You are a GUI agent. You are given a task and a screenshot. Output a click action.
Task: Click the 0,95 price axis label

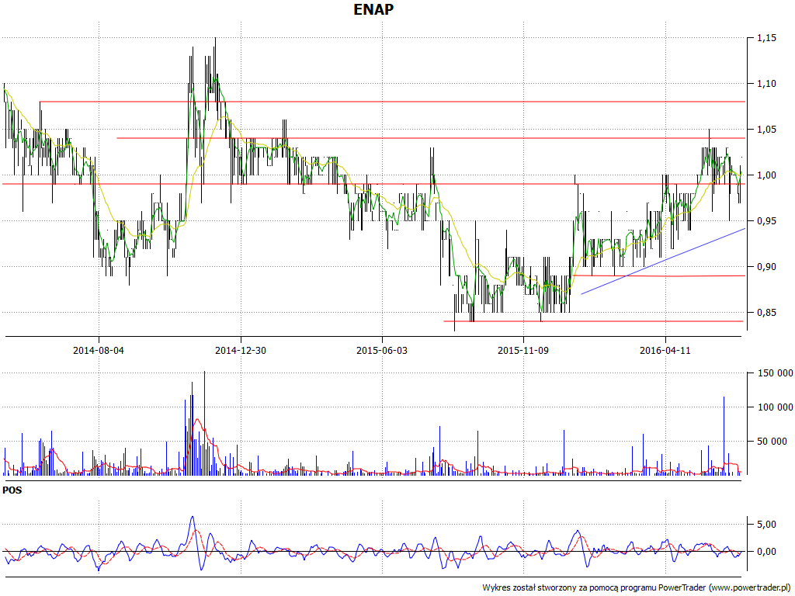tap(766, 221)
